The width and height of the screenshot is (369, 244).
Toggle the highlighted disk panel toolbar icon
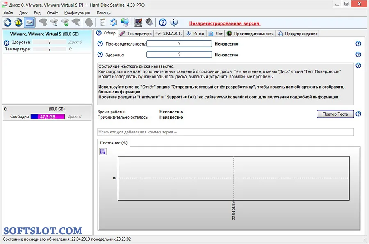click(30, 23)
